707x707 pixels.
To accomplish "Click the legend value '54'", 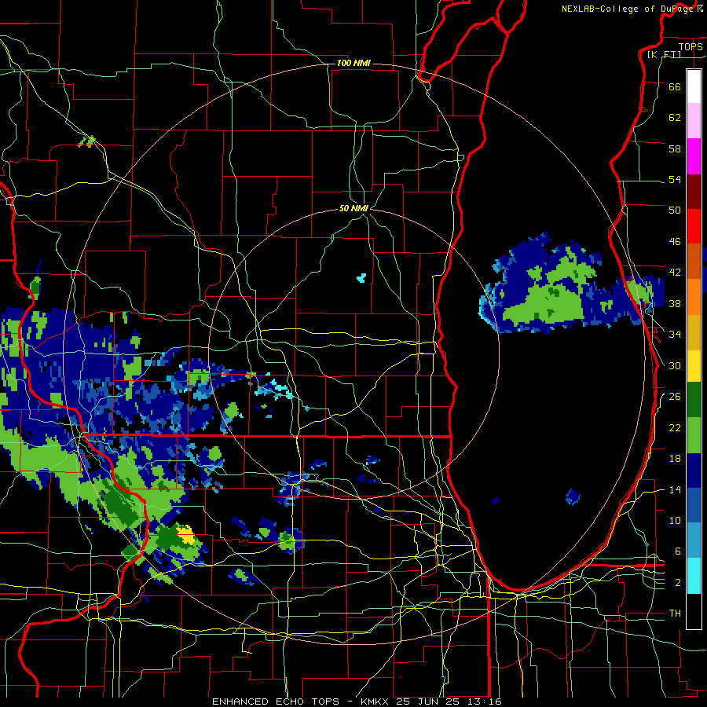I will (x=675, y=179).
